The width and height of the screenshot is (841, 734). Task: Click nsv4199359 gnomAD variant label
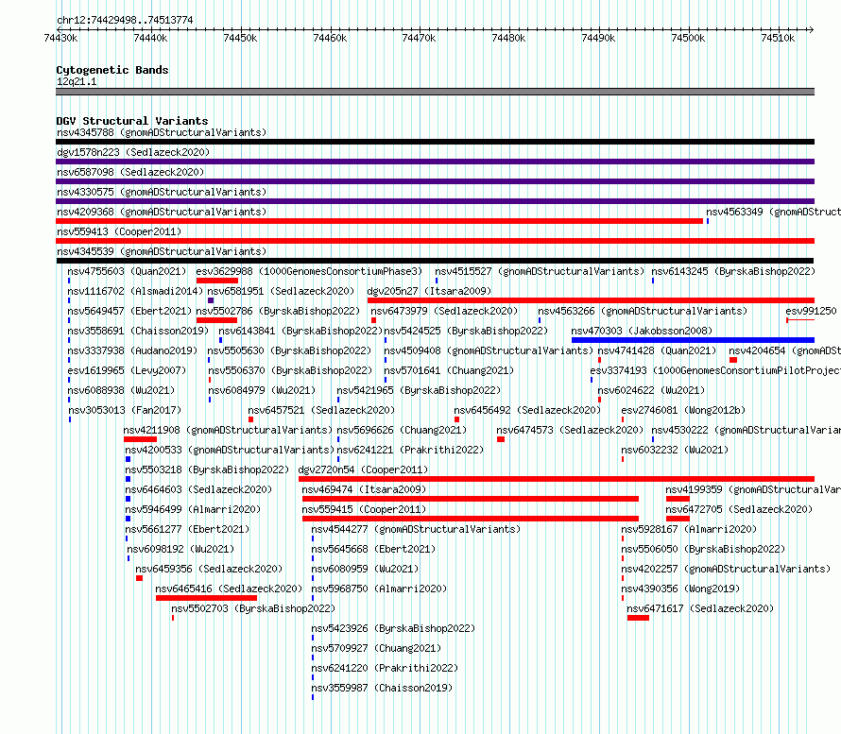[x=753, y=489]
